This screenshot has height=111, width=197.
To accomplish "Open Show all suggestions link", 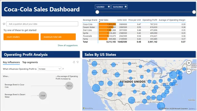I will (x=68, y=45).
